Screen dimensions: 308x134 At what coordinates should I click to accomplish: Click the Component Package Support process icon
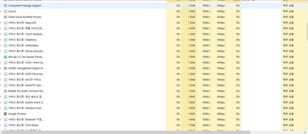(x=5, y=6)
